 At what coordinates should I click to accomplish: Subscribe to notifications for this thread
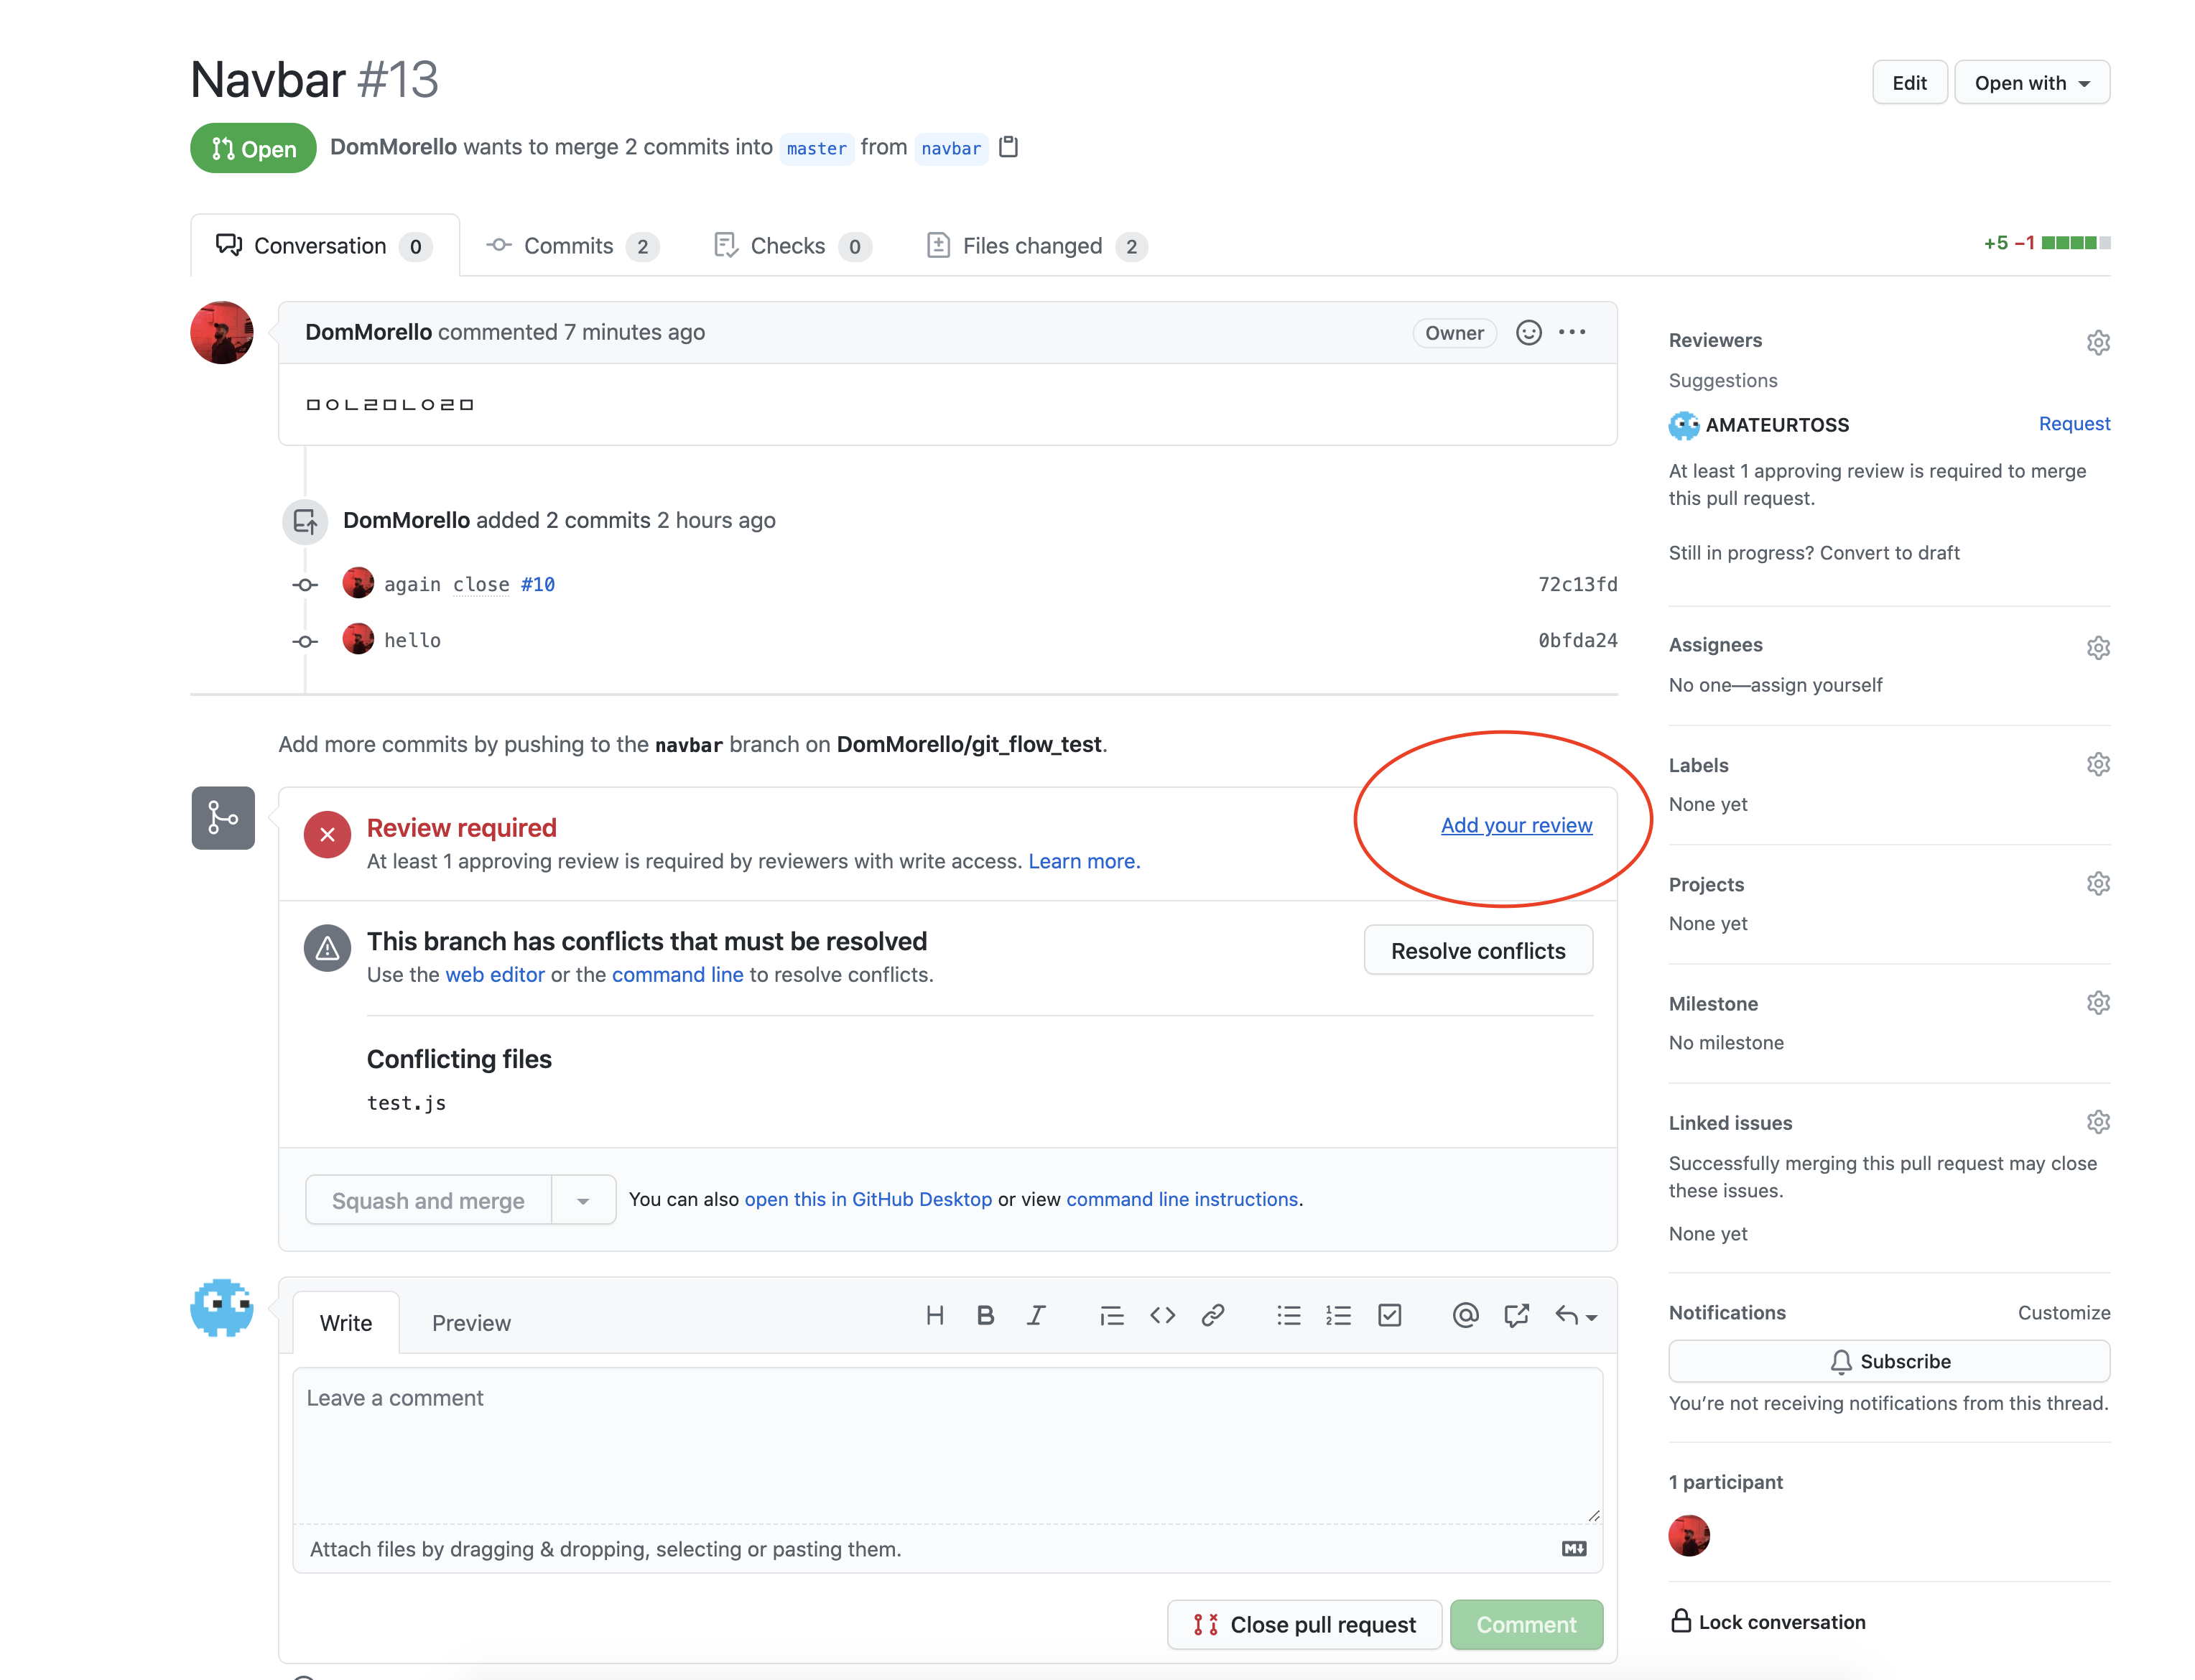point(1888,1362)
